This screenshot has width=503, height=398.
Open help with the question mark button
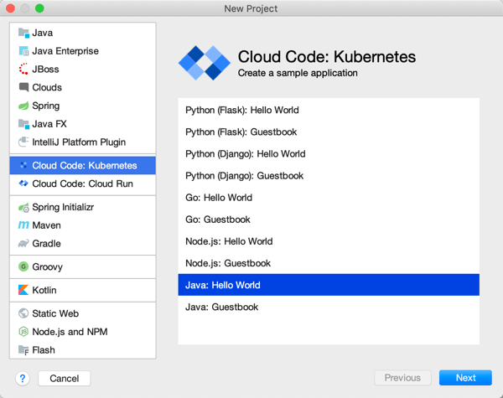click(23, 379)
